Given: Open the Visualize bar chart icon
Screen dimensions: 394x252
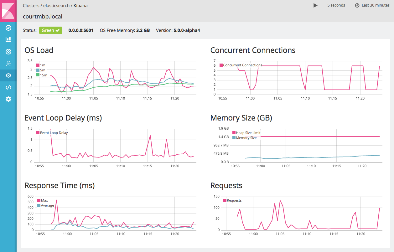Looking at the screenshot, I should 8,39.
